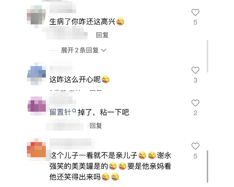Open the purple avatar of third commenter
This screenshot has height=187, width=234.
coord(37,106)
